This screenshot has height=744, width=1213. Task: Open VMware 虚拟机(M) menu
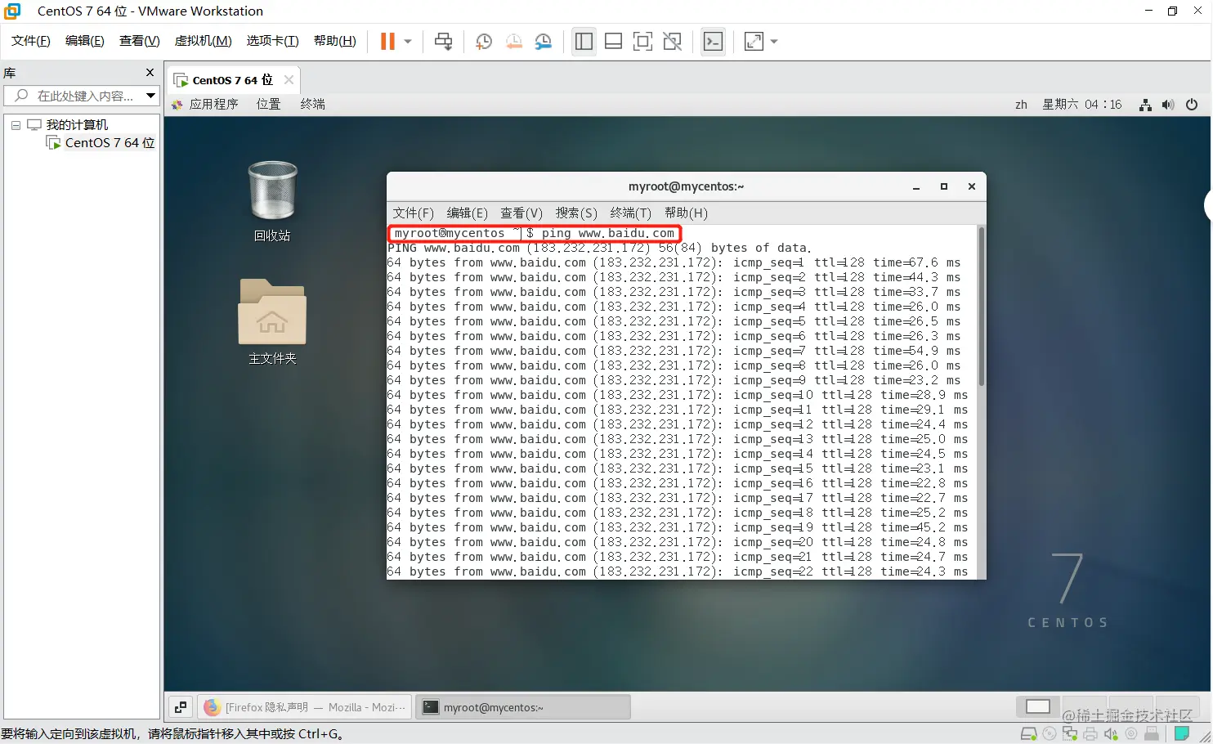coord(204,41)
